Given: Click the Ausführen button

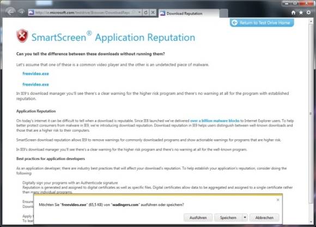Looking at the screenshot, I should pyautogui.click(x=198, y=218).
